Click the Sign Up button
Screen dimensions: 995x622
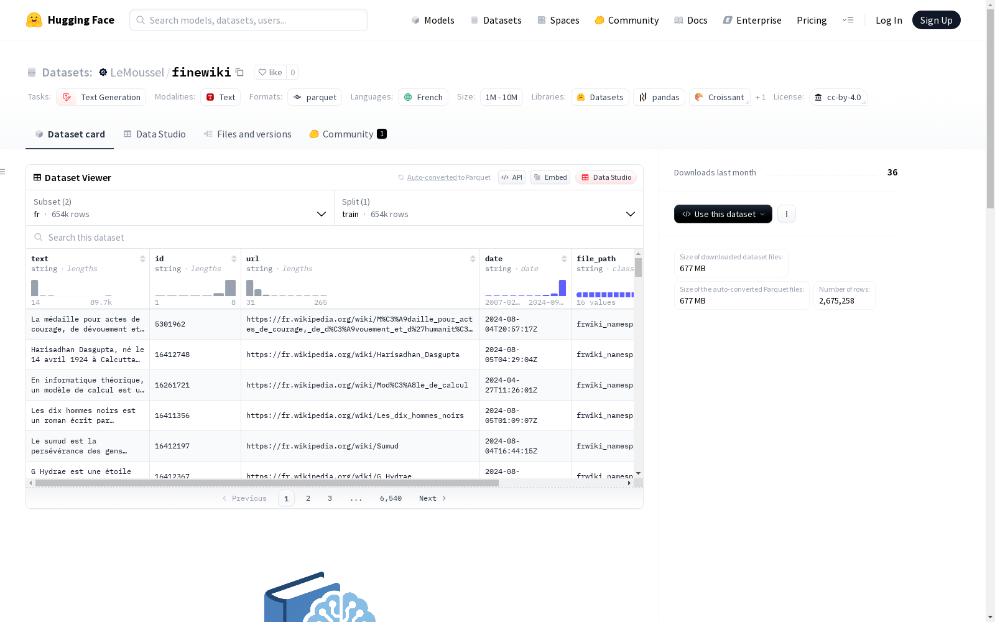937,20
